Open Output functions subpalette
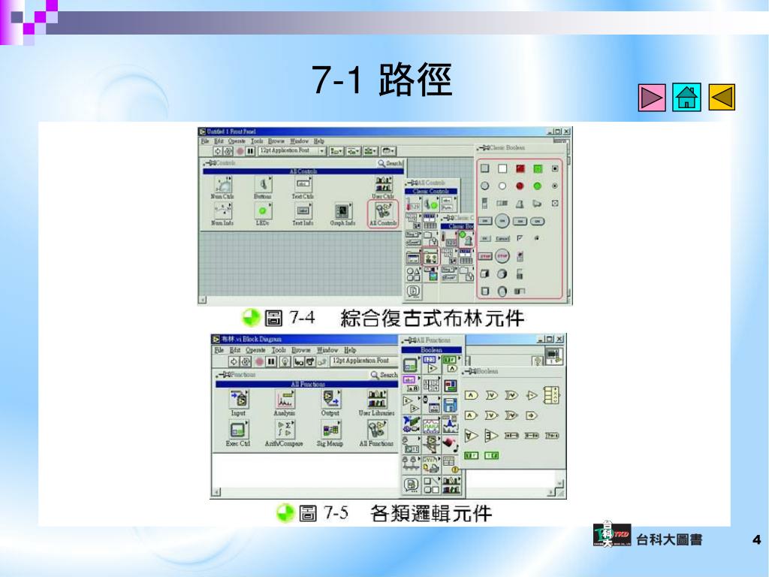 click(x=330, y=403)
